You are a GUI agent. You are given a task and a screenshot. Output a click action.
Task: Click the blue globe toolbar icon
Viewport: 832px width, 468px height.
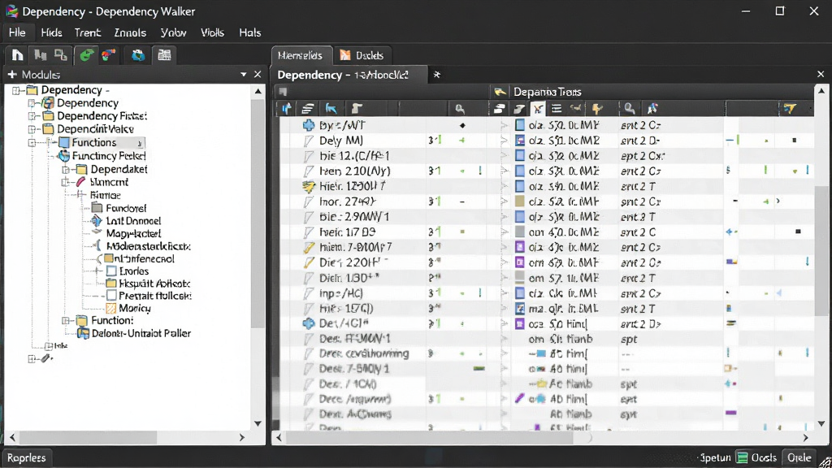click(138, 55)
